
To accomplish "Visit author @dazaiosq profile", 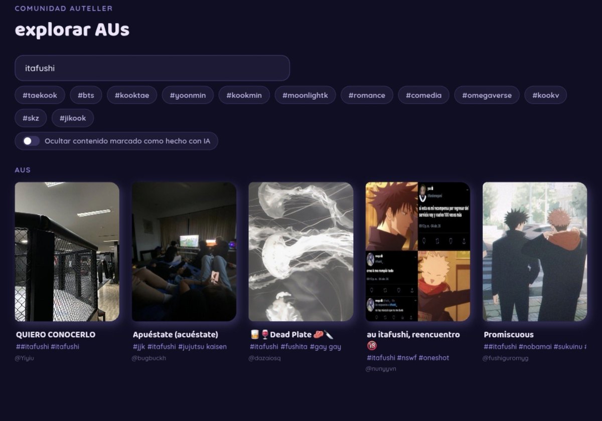I will [265, 358].
